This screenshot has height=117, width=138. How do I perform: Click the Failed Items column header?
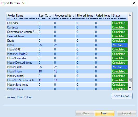coord(103,16)
